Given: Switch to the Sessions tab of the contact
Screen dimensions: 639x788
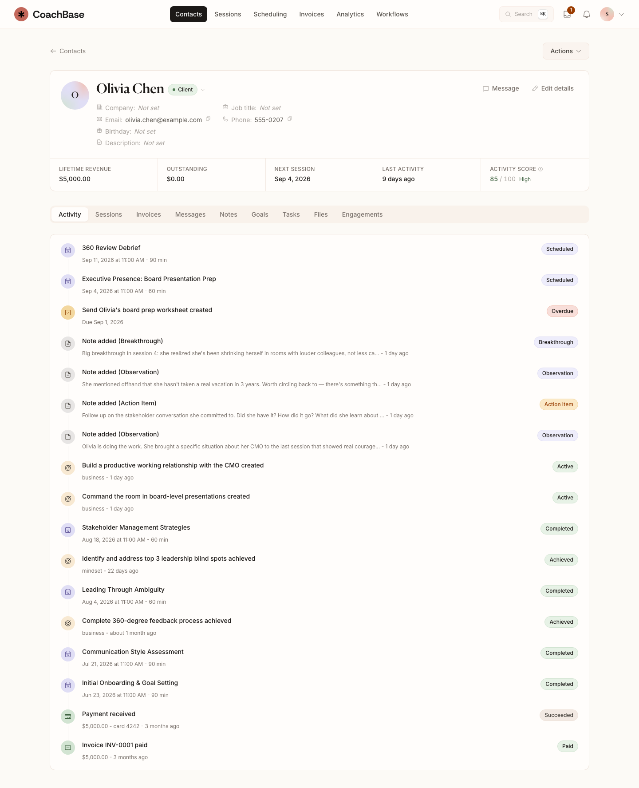Looking at the screenshot, I should tap(109, 214).
